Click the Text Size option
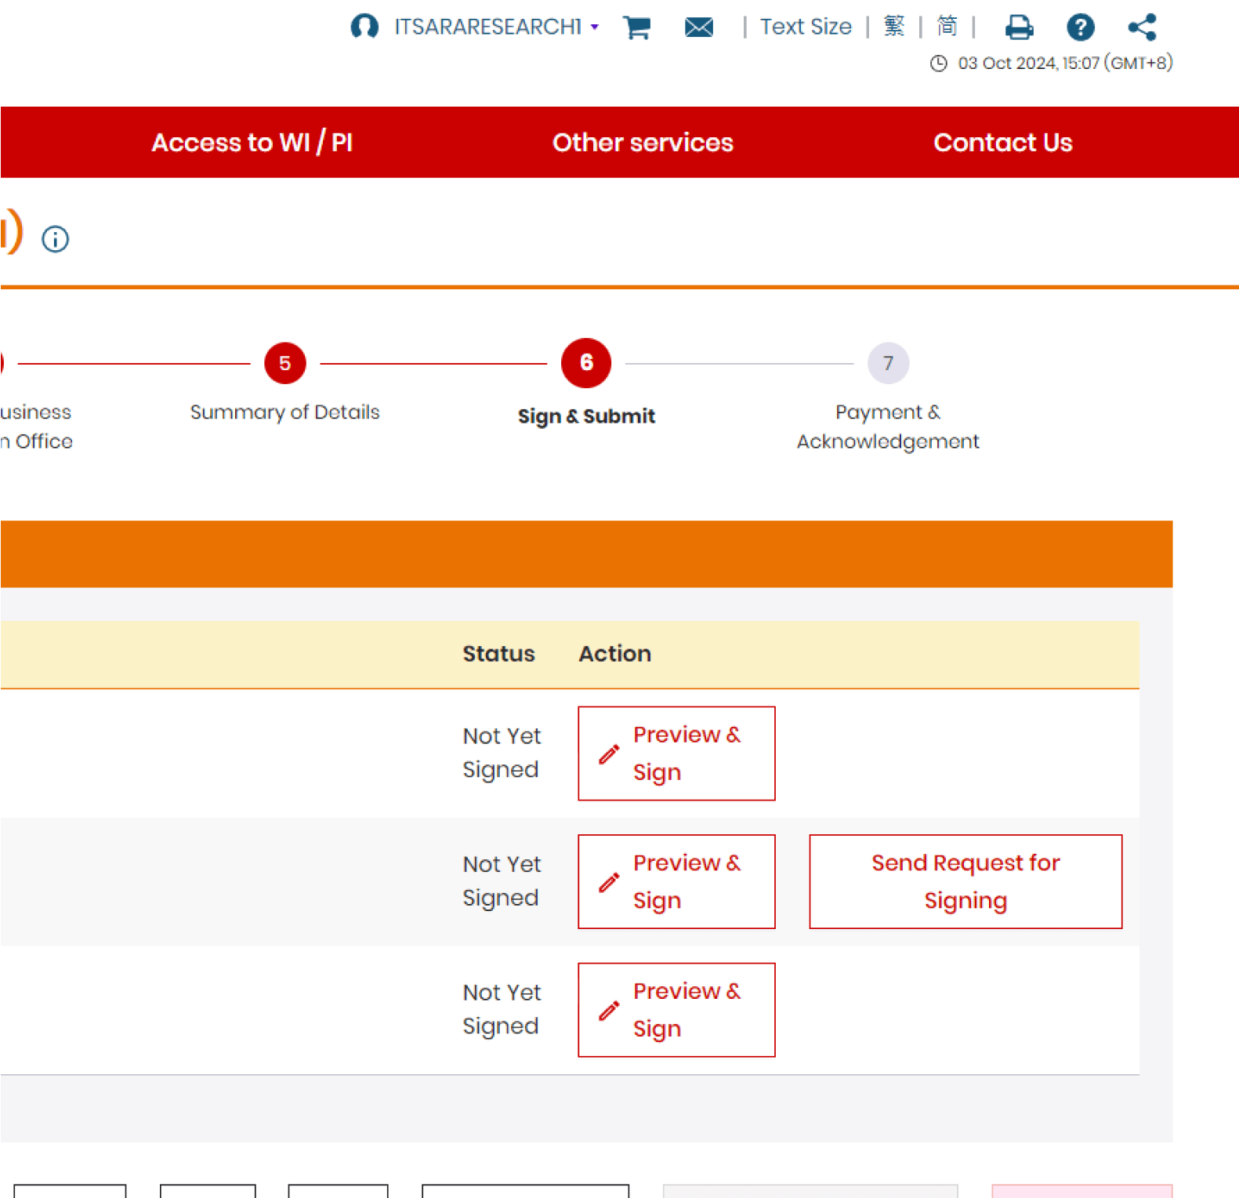 point(805,27)
